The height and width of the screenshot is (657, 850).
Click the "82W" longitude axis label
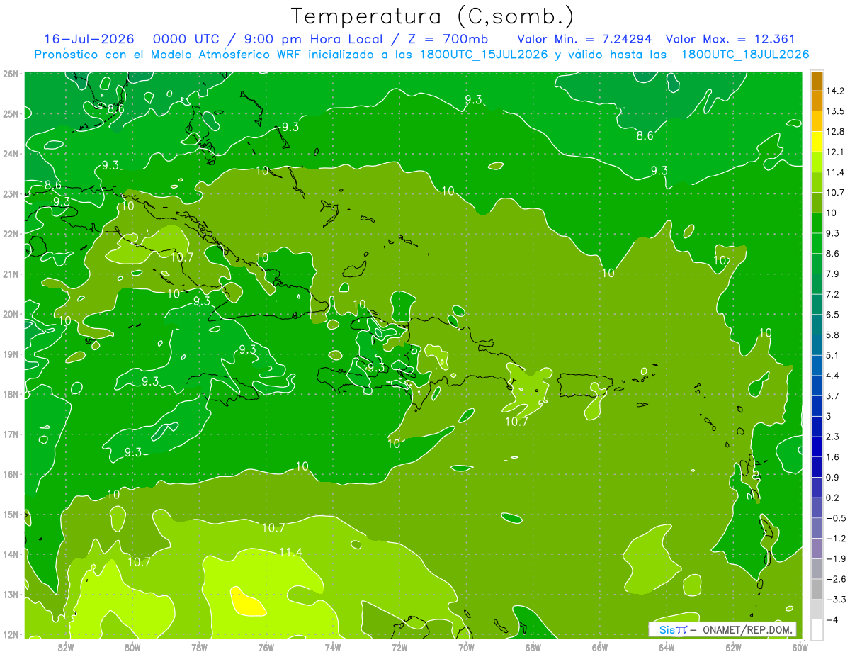[x=66, y=647]
